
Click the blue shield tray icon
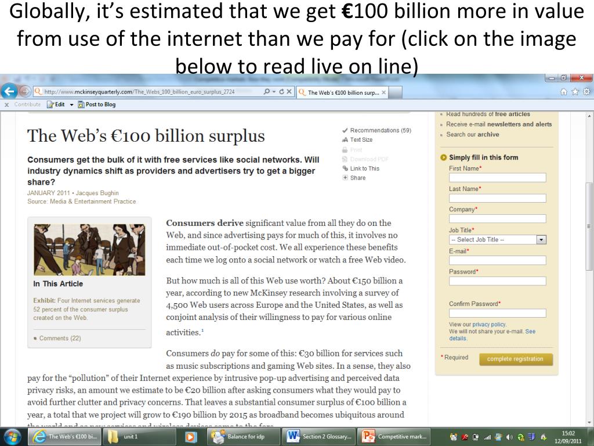tap(531, 437)
